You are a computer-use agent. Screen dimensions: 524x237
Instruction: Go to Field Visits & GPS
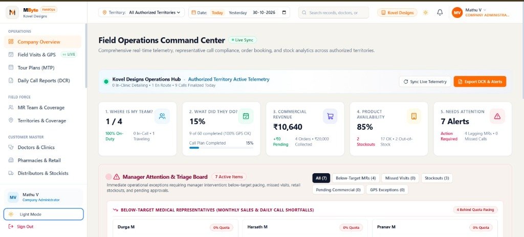42,55
